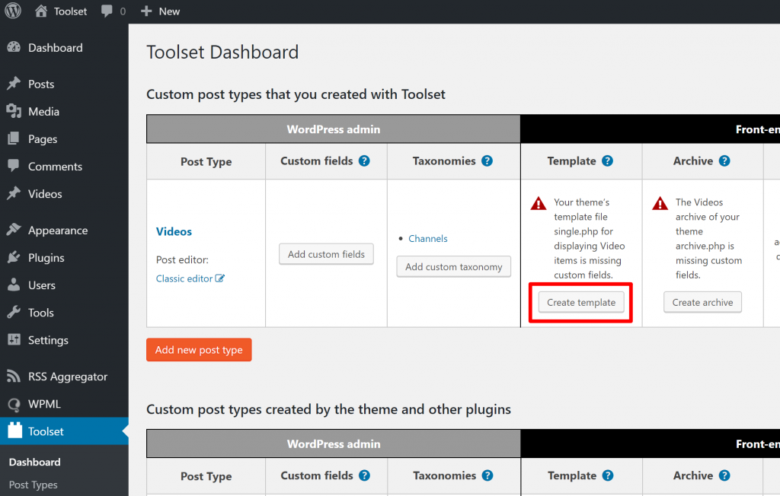The width and height of the screenshot is (780, 496).
Task: Click the Toolset icon in sidebar
Action: [x=15, y=431]
